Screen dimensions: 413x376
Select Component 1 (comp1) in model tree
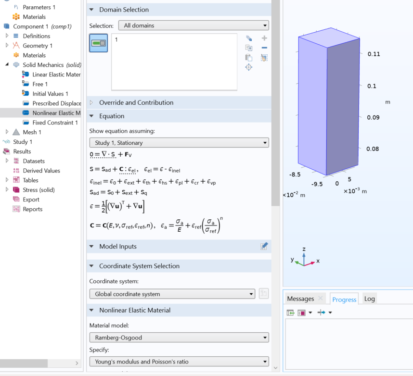[x=42, y=26]
